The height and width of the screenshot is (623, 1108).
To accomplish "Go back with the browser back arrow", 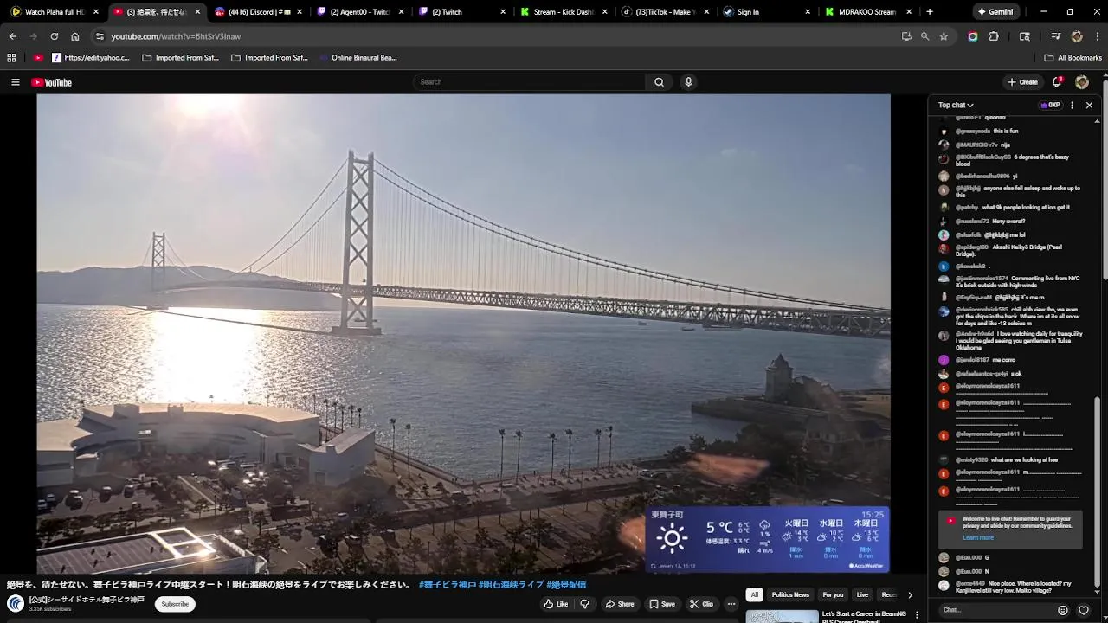I will point(12,36).
